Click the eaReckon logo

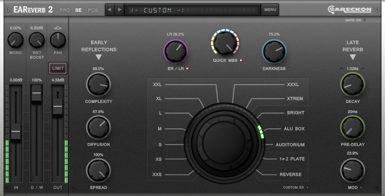tap(349, 9)
